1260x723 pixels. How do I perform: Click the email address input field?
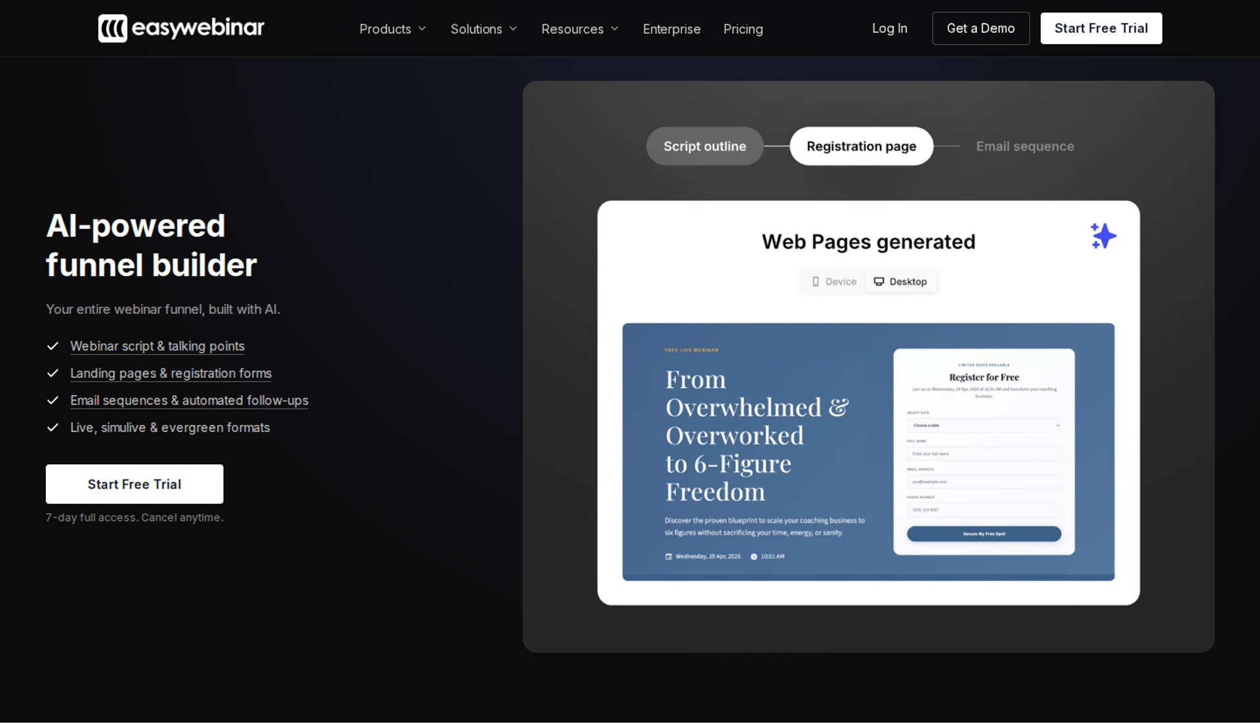984,481
